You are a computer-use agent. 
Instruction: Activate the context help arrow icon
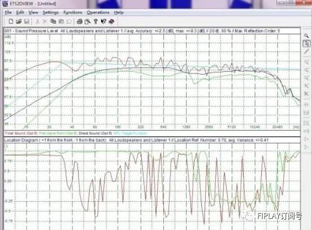coord(103,21)
